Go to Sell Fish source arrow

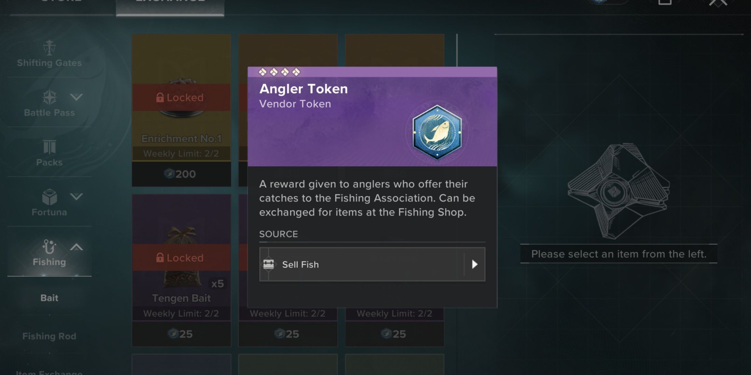pos(474,264)
